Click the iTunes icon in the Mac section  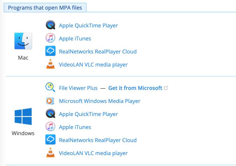point(50,38)
